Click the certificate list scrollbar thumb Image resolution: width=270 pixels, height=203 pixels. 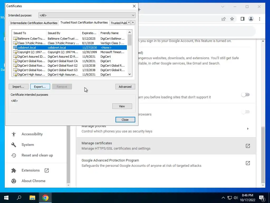129,40
